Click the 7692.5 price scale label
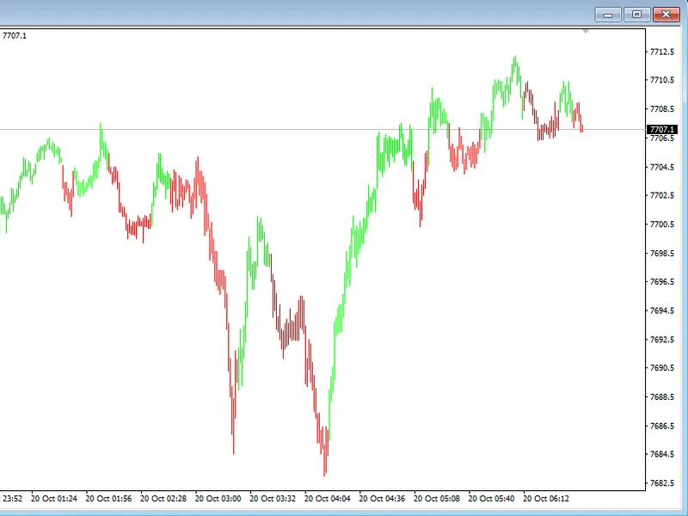The width and height of the screenshot is (688, 516). 662,340
